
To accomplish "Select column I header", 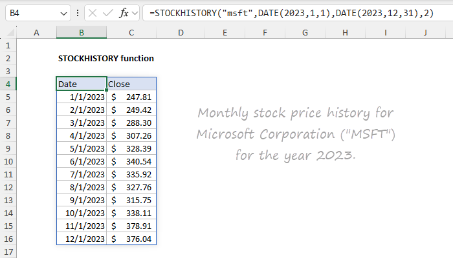I will click(x=386, y=32).
